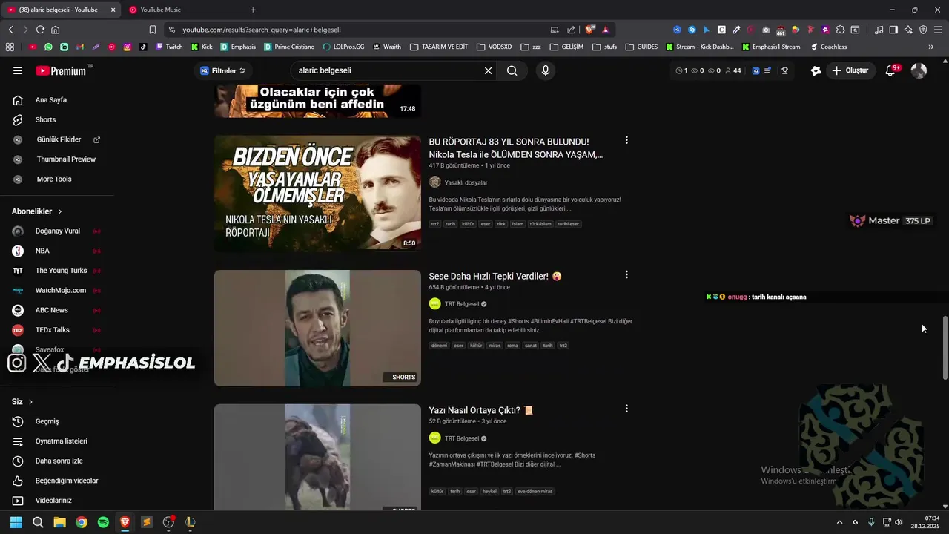The height and width of the screenshot is (534, 949).
Task: Open the Windows Start menu
Action: (16, 522)
